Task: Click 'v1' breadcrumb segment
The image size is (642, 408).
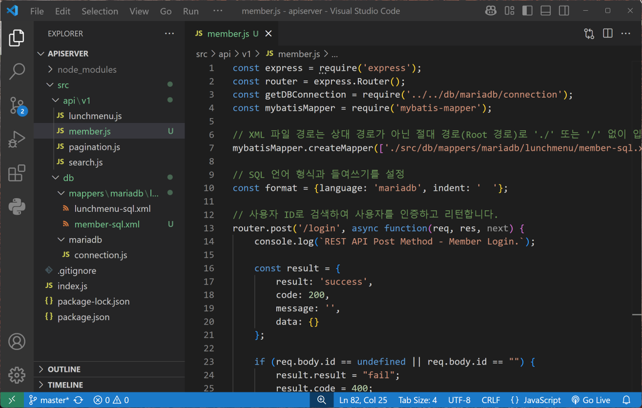Action: (247, 54)
